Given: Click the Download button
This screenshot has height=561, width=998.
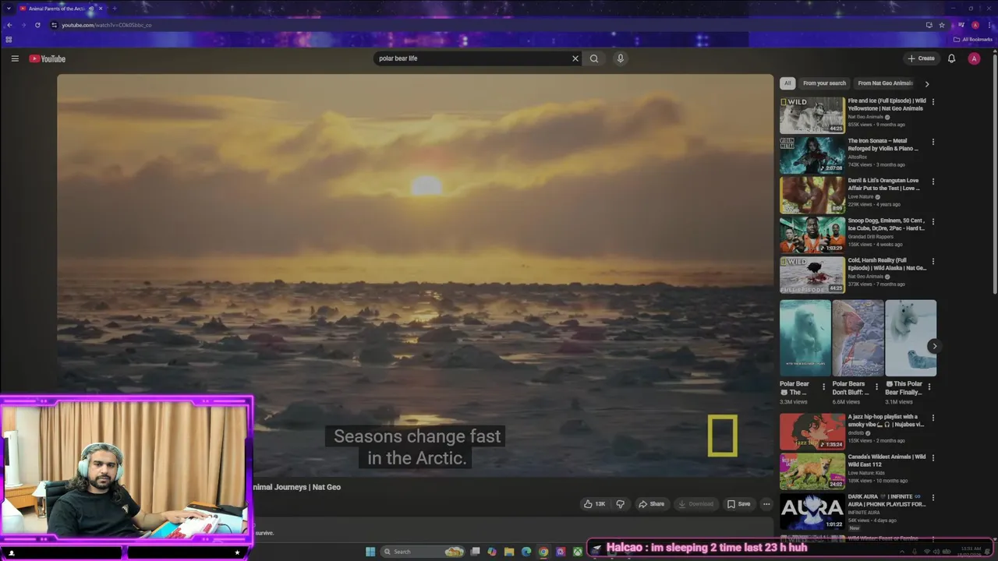Looking at the screenshot, I should (x=695, y=504).
